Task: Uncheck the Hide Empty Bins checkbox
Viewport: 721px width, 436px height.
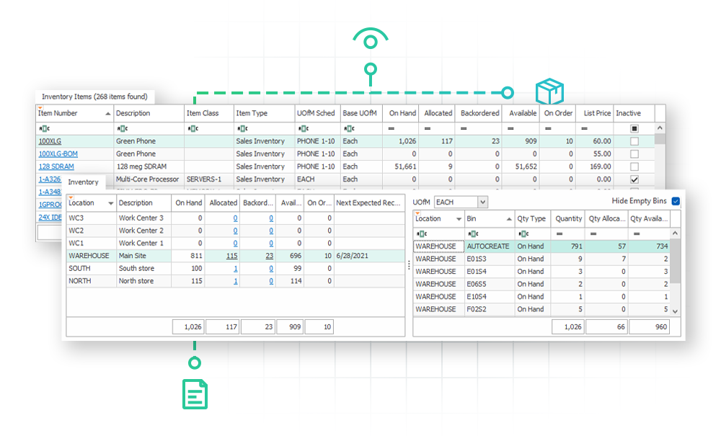Action: click(675, 202)
